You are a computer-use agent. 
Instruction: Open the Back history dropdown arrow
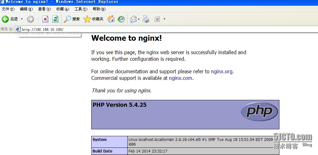(x=22, y=19)
